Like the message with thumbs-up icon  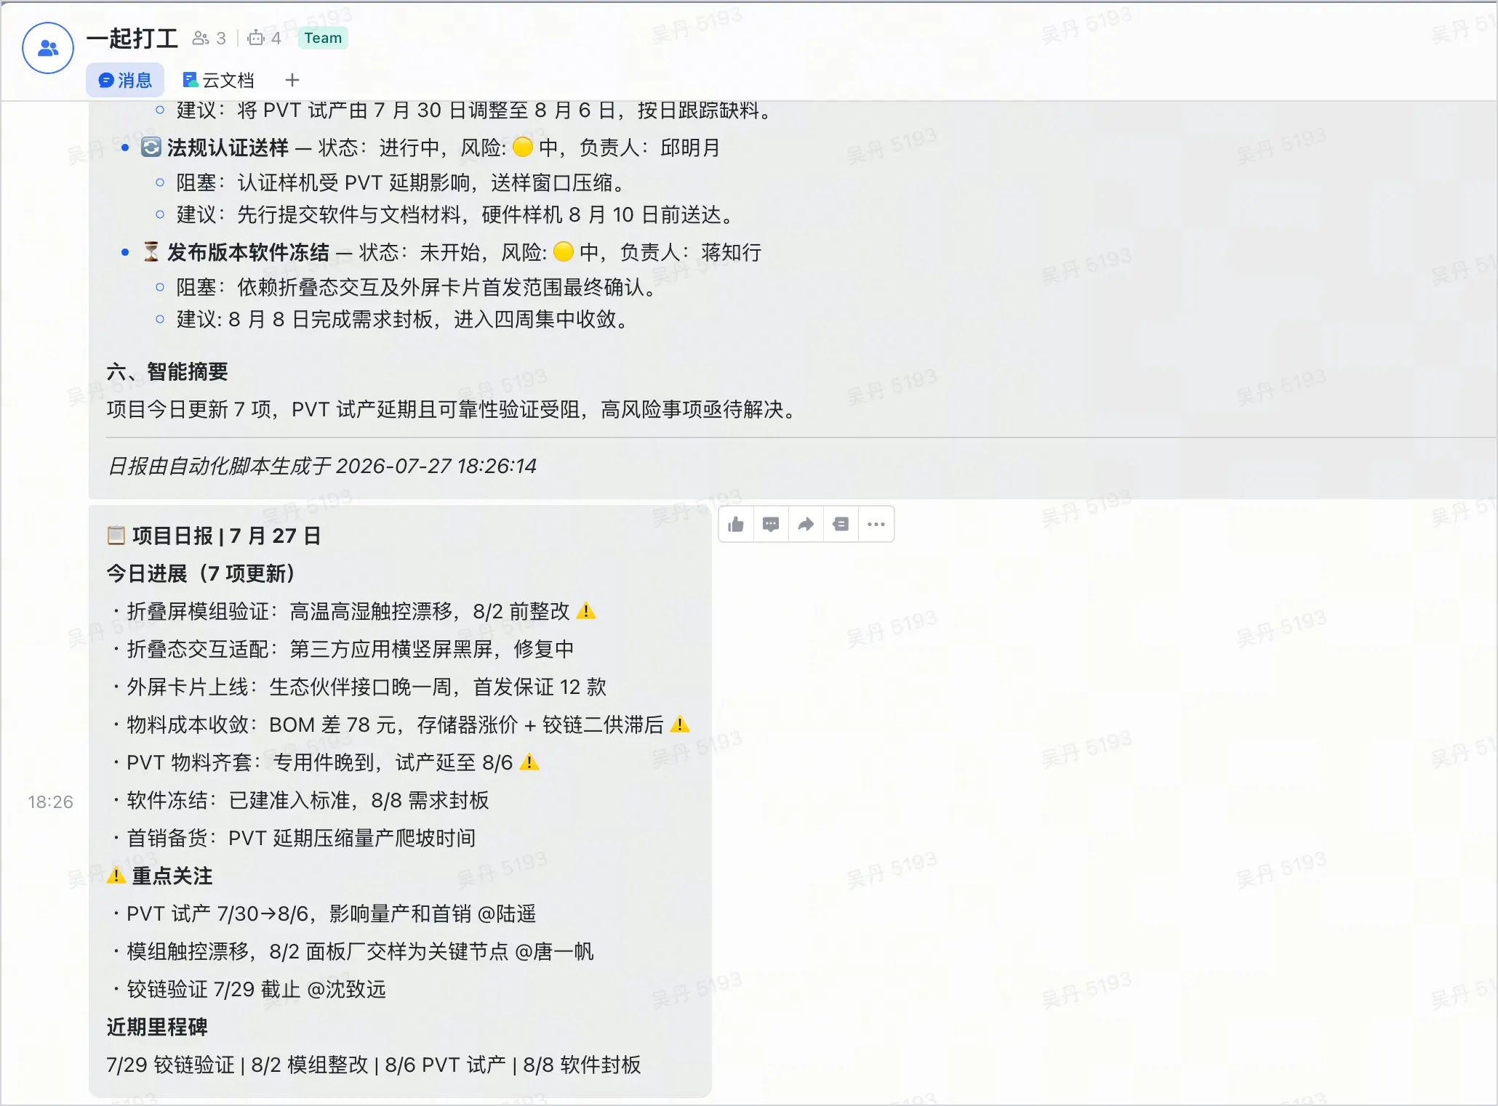click(x=736, y=524)
